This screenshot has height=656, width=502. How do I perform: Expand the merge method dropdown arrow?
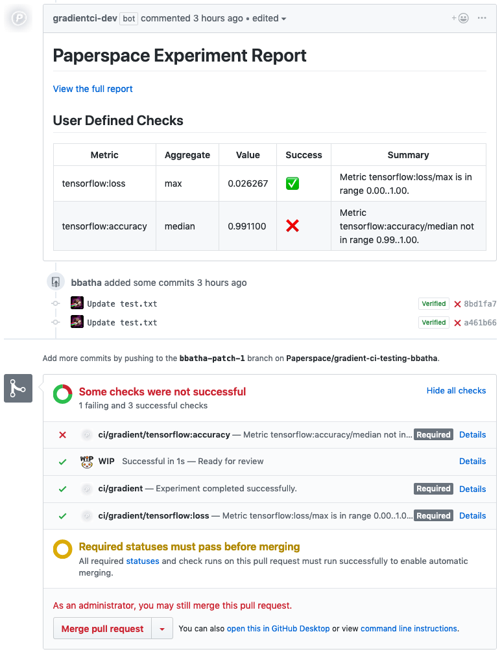tap(162, 629)
